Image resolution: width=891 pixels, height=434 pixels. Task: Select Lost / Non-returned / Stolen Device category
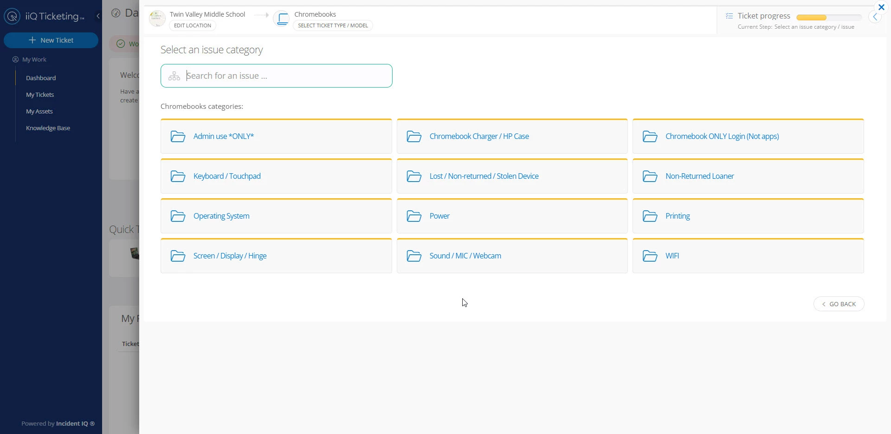pyautogui.click(x=512, y=176)
